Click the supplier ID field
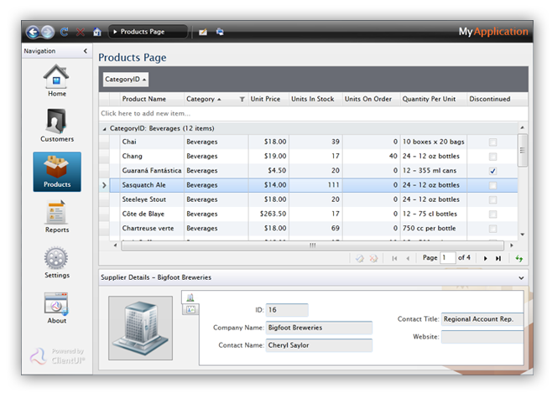 point(287,310)
